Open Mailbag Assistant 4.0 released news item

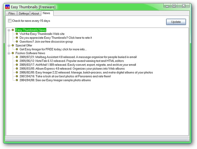78,57
